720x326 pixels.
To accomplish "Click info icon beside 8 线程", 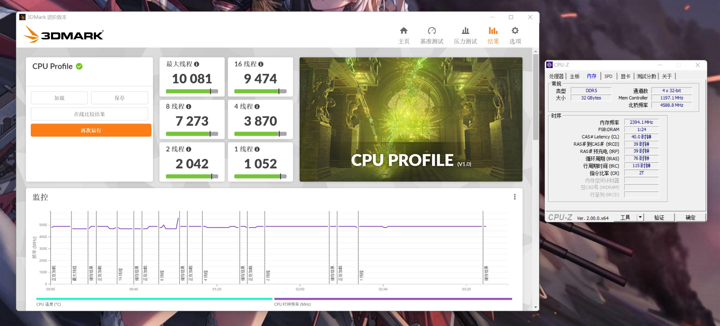I will 189,107.
